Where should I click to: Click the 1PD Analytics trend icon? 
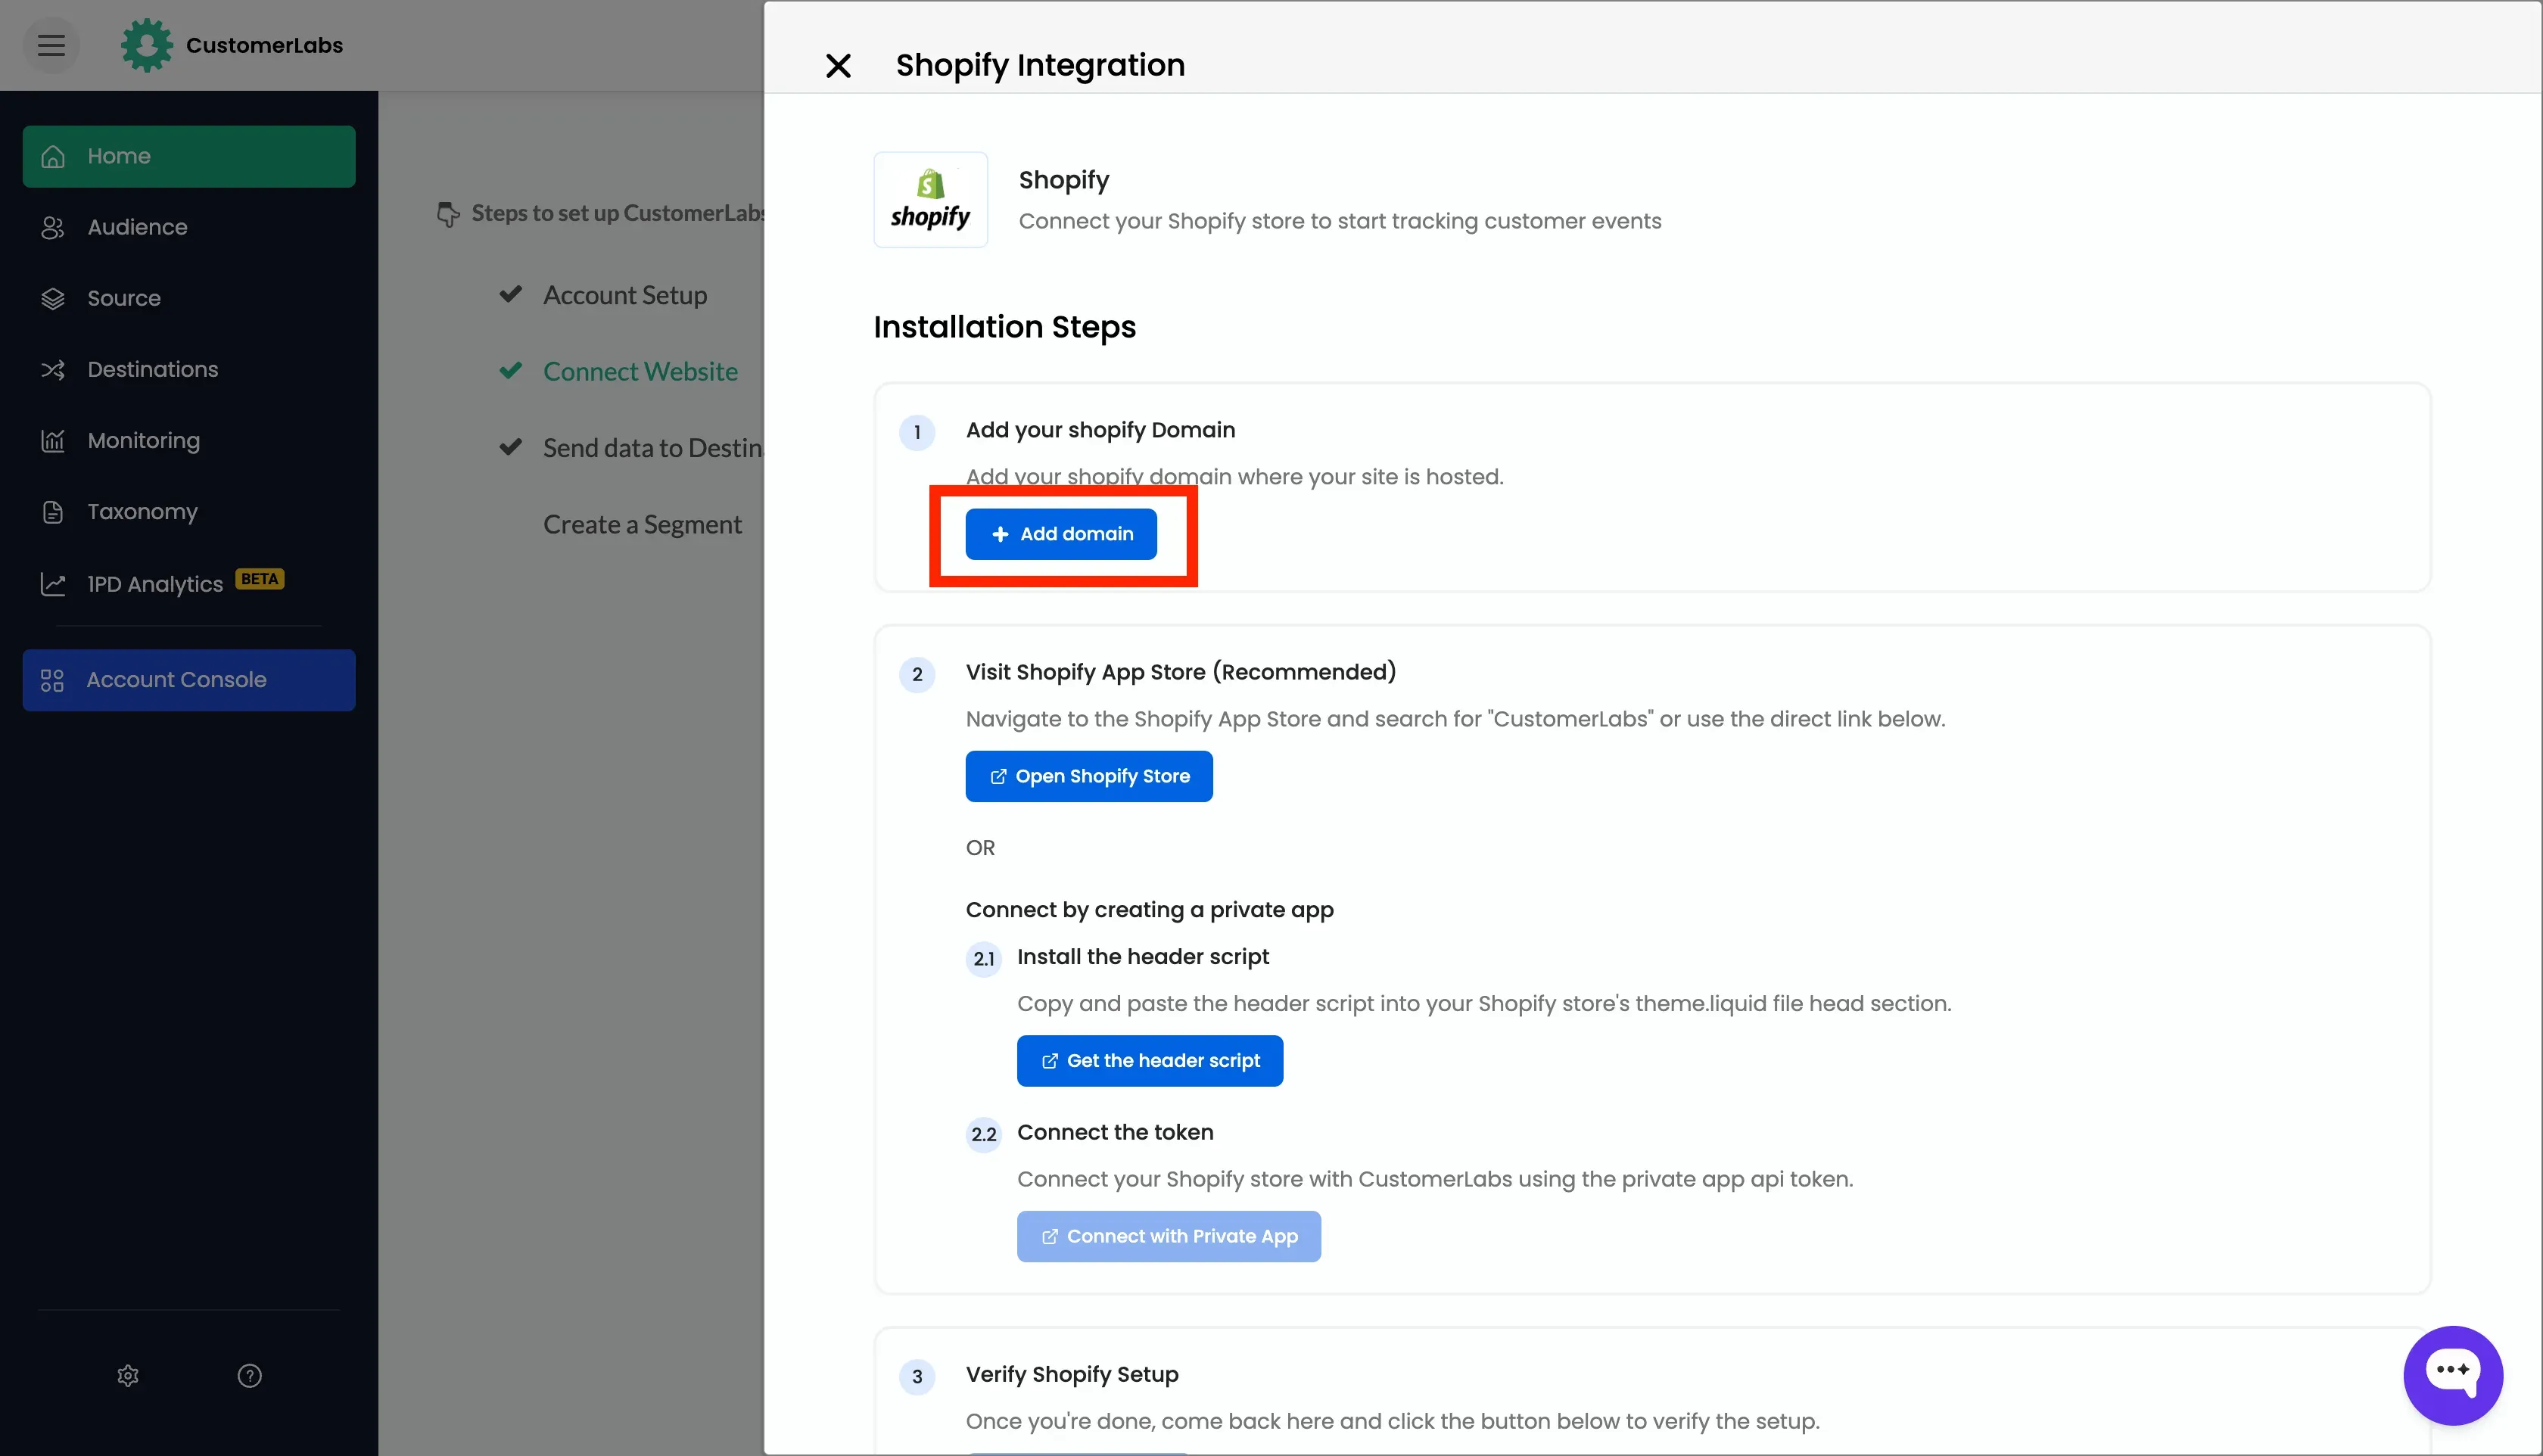pos(53,584)
